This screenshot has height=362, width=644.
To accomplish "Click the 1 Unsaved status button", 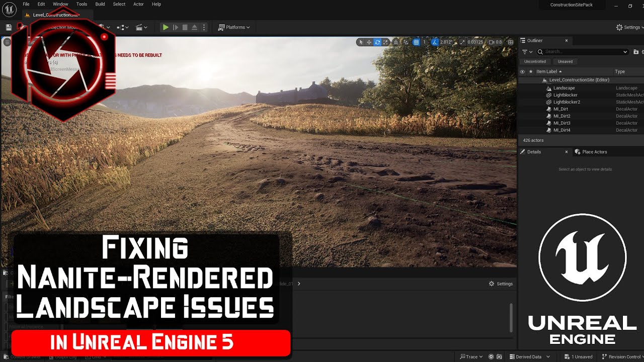I will [x=578, y=357].
